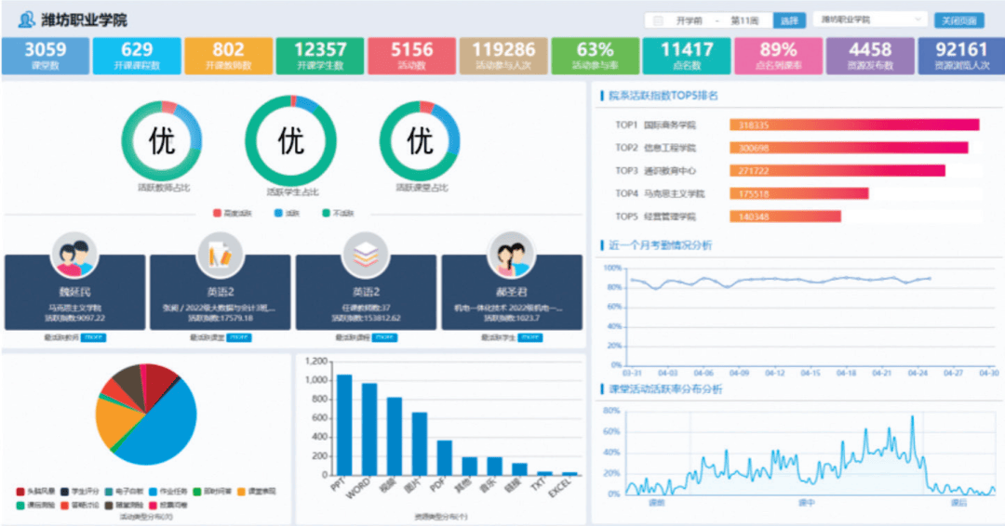Open the 第11周 end week selector
The image size is (1005, 526).
[x=745, y=20]
